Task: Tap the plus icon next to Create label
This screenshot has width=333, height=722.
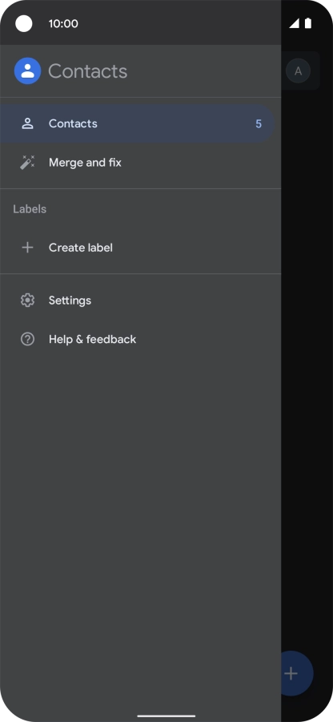Action: click(x=27, y=248)
